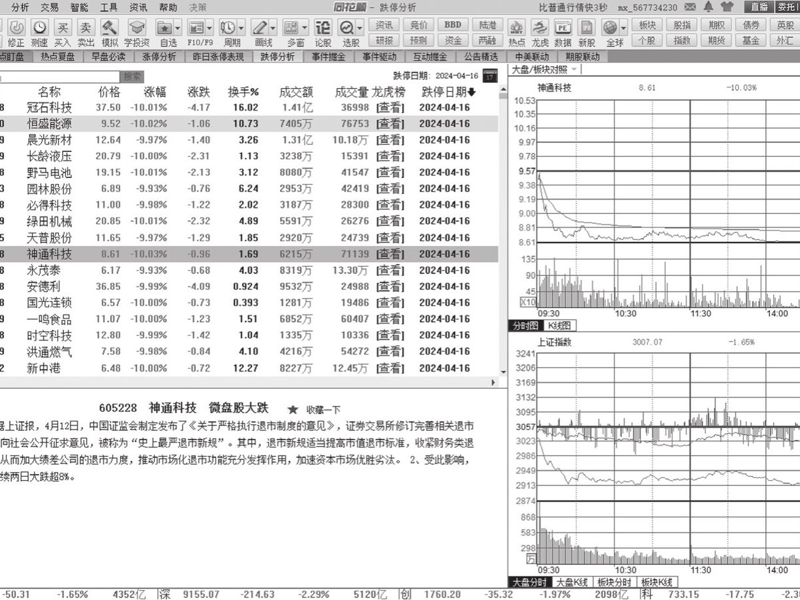Switch to the 涨停分析 tab
Image resolution: width=800 pixels, height=600 pixels.
pyautogui.click(x=159, y=57)
